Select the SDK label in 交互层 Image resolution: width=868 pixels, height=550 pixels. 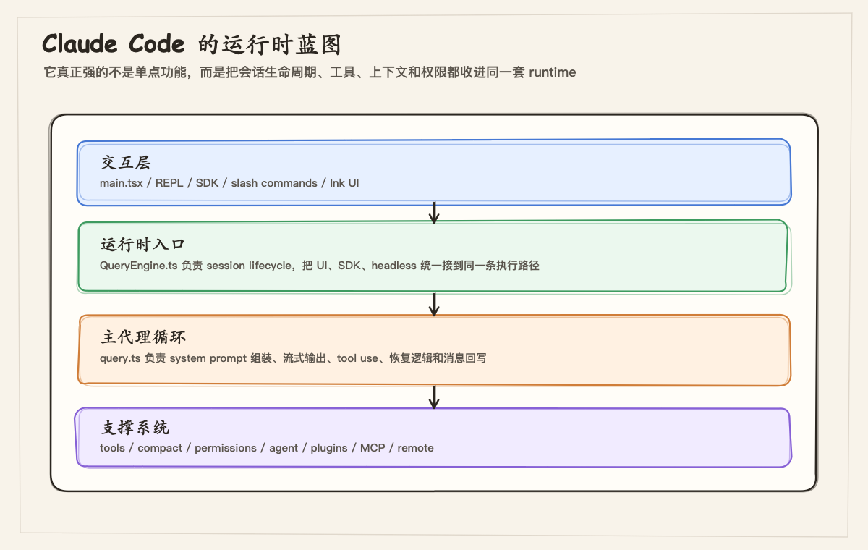point(208,183)
